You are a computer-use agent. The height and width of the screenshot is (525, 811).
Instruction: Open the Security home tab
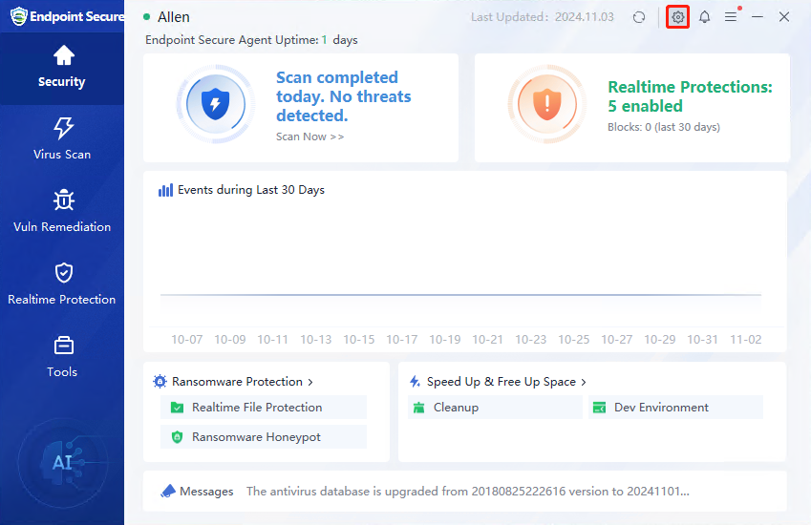click(62, 69)
